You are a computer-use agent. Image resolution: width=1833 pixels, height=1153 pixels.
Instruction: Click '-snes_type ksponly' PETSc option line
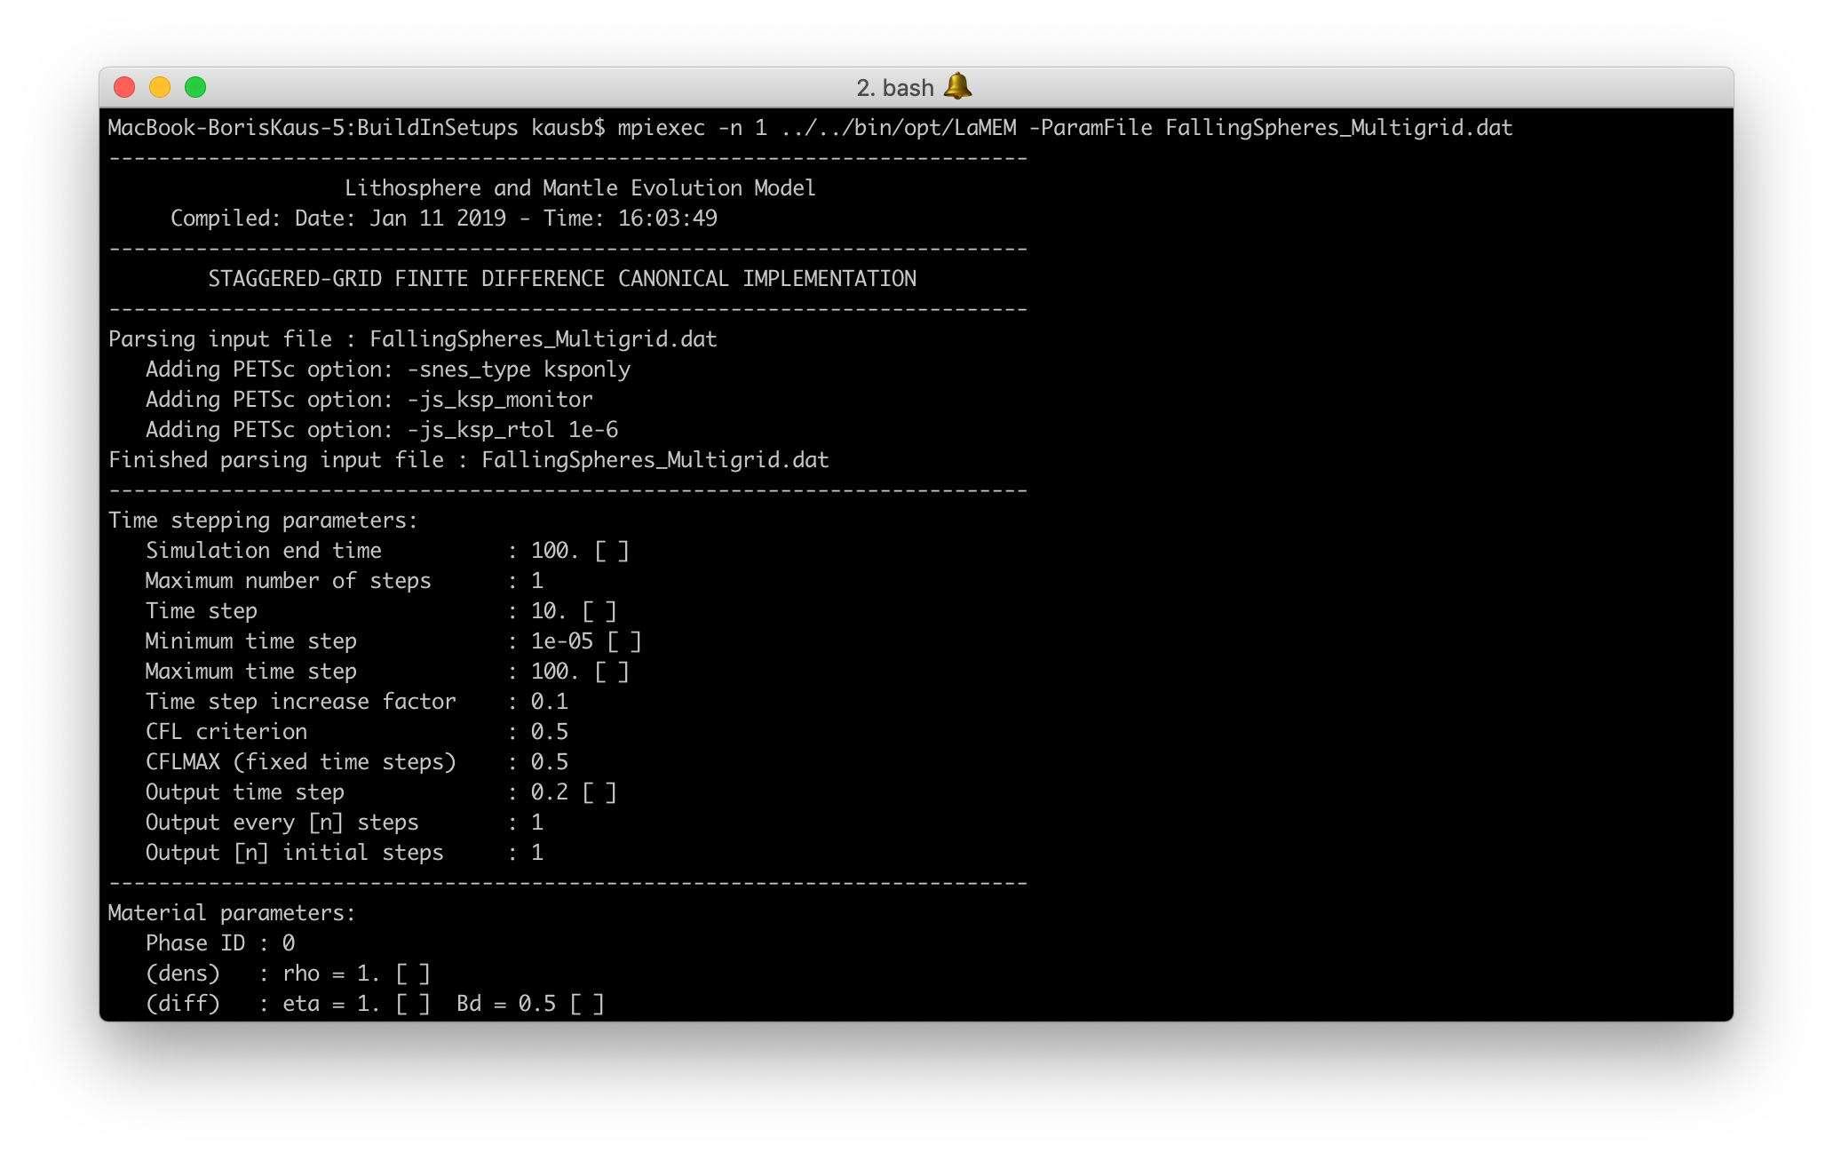click(x=388, y=370)
